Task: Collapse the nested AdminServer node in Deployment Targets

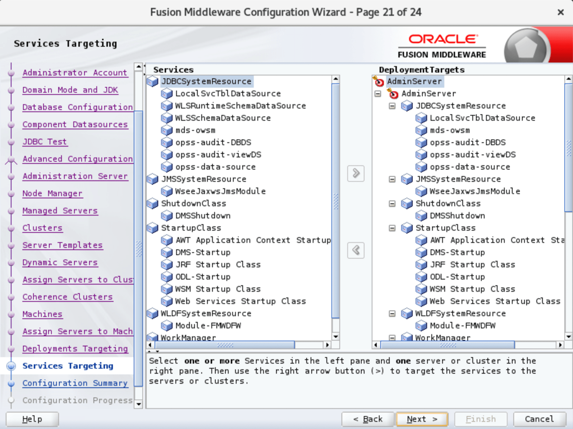Action: point(378,94)
